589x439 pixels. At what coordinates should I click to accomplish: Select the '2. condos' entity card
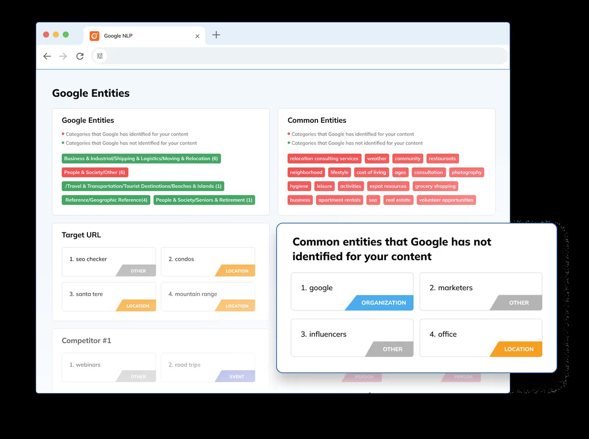(x=208, y=262)
